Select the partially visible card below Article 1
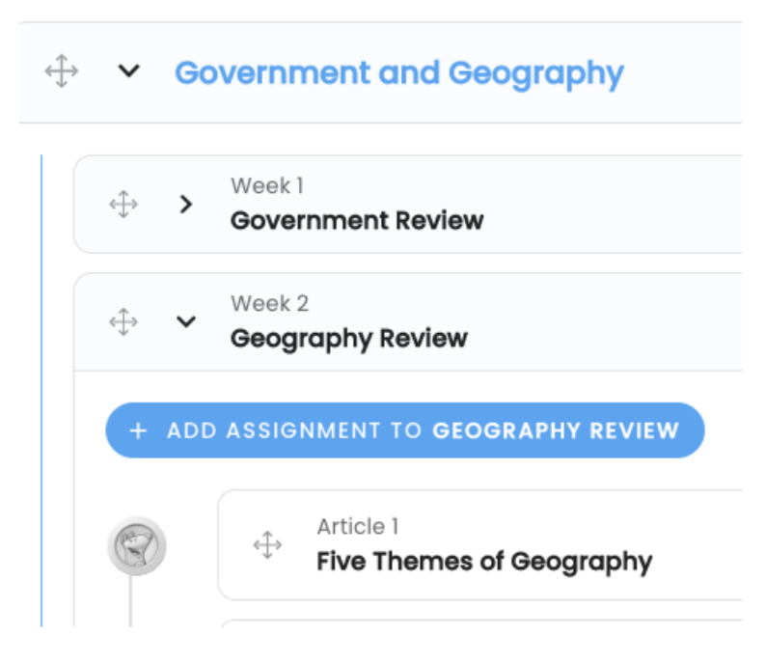The height and width of the screenshot is (664, 766). [480, 623]
